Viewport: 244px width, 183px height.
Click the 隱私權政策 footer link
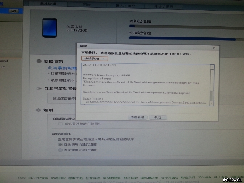click(149, 178)
